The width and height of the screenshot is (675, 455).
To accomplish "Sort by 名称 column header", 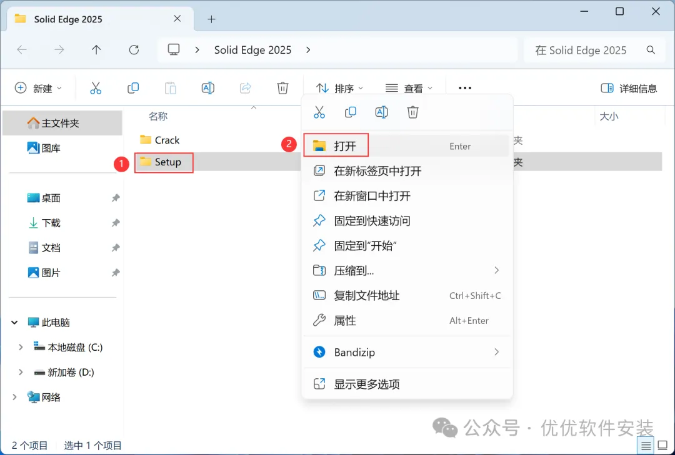I will click(158, 116).
